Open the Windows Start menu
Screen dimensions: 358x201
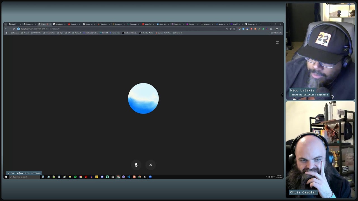pos(6,177)
